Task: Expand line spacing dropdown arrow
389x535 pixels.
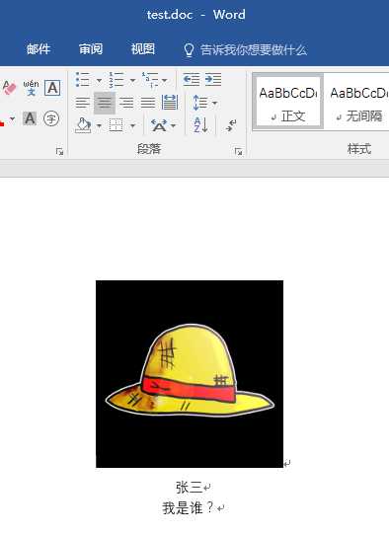Action: click(x=214, y=103)
